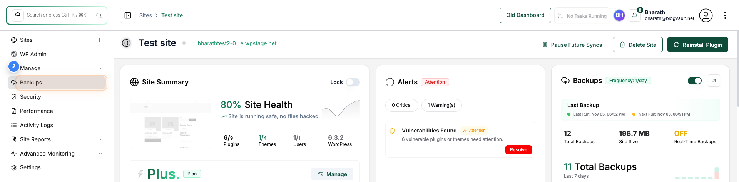
Task: Open WP Admin in the sidebar
Action: point(33,54)
